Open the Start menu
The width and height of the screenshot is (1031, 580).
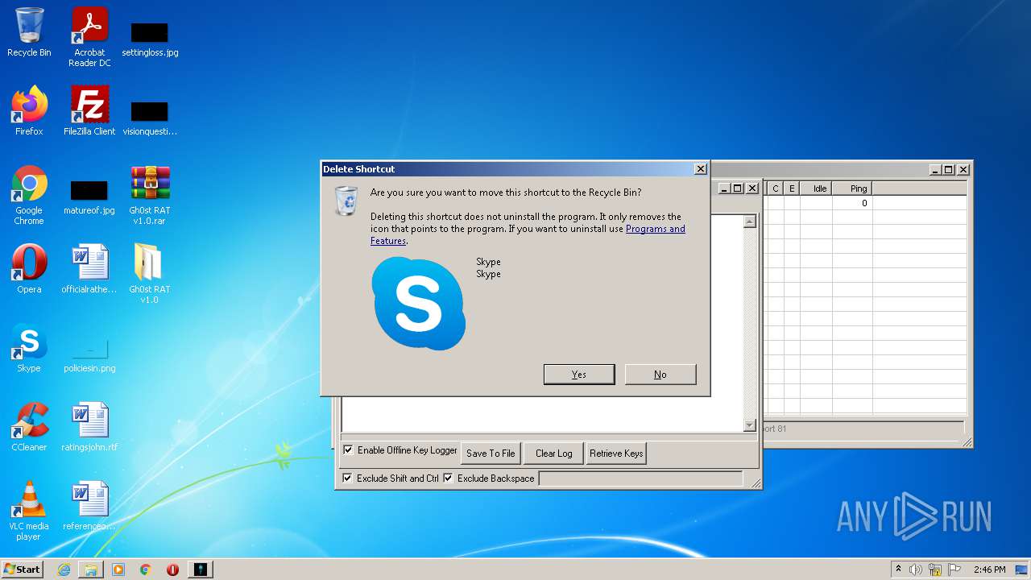23,570
